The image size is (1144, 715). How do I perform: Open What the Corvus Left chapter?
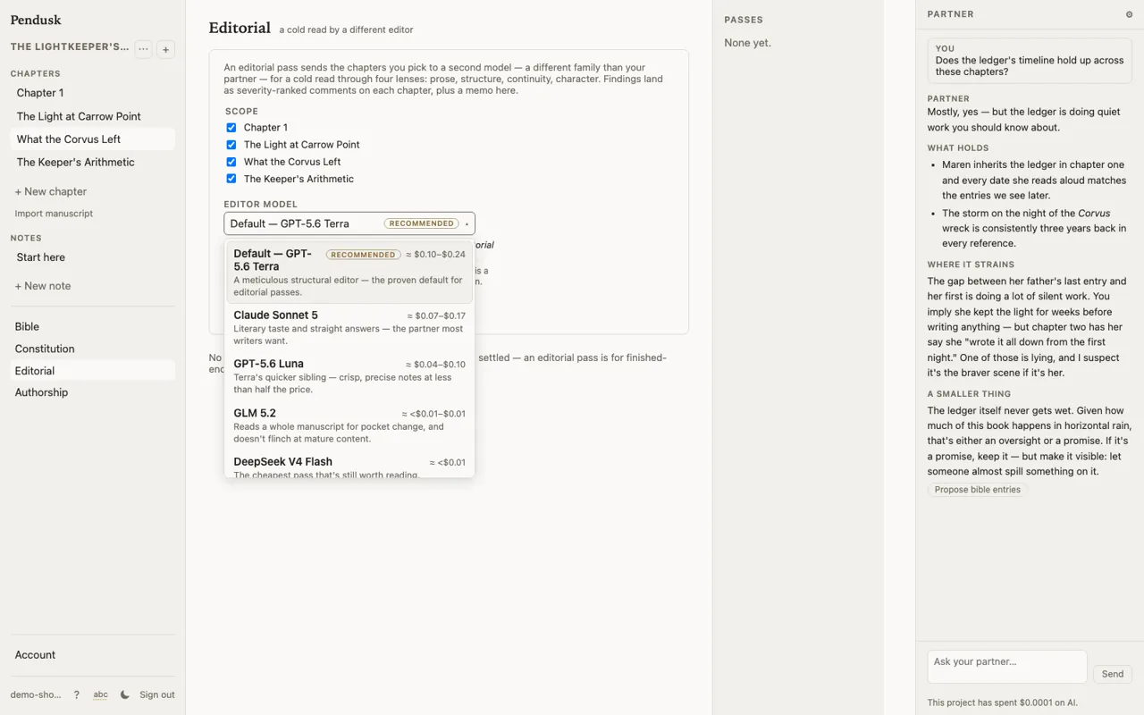point(93,139)
